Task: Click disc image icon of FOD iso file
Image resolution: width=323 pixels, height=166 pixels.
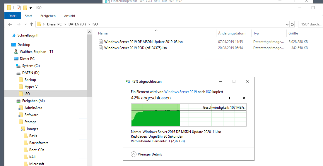Action: tap(100, 48)
